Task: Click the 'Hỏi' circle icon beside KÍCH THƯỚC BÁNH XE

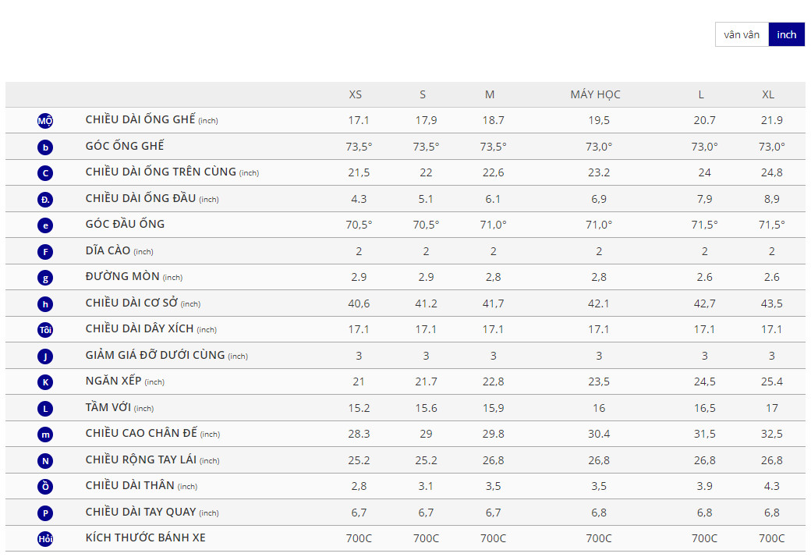Action: (x=45, y=538)
